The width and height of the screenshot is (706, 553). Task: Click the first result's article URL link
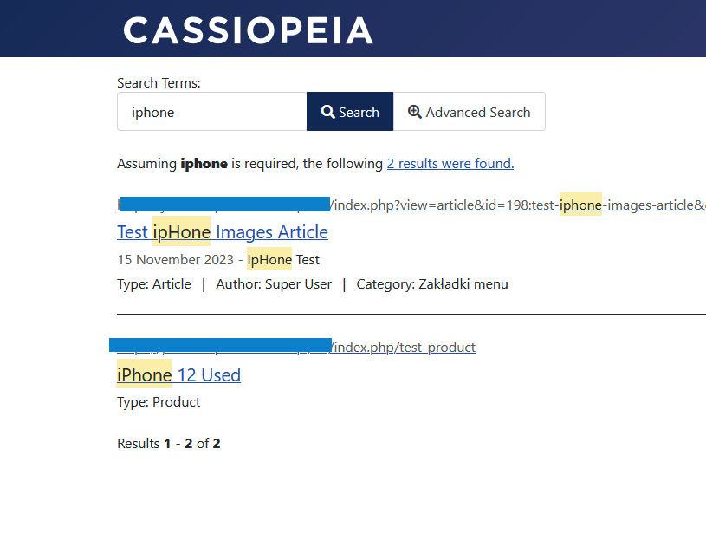(x=520, y=205)
